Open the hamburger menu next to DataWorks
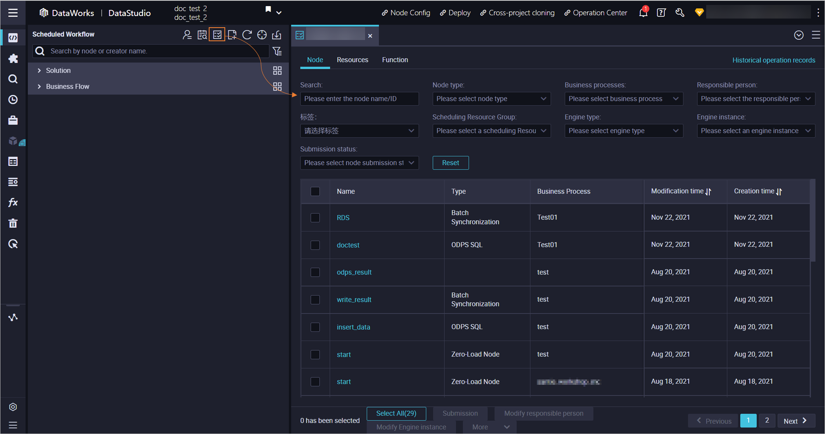Screen dimensions: 825x434 (x=13, y=13)
